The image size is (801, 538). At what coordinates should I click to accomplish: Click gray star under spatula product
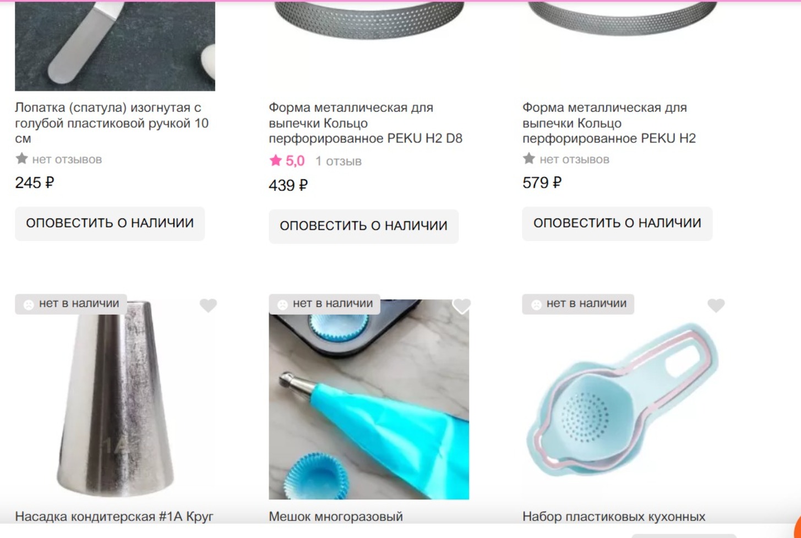click(21, 159)
